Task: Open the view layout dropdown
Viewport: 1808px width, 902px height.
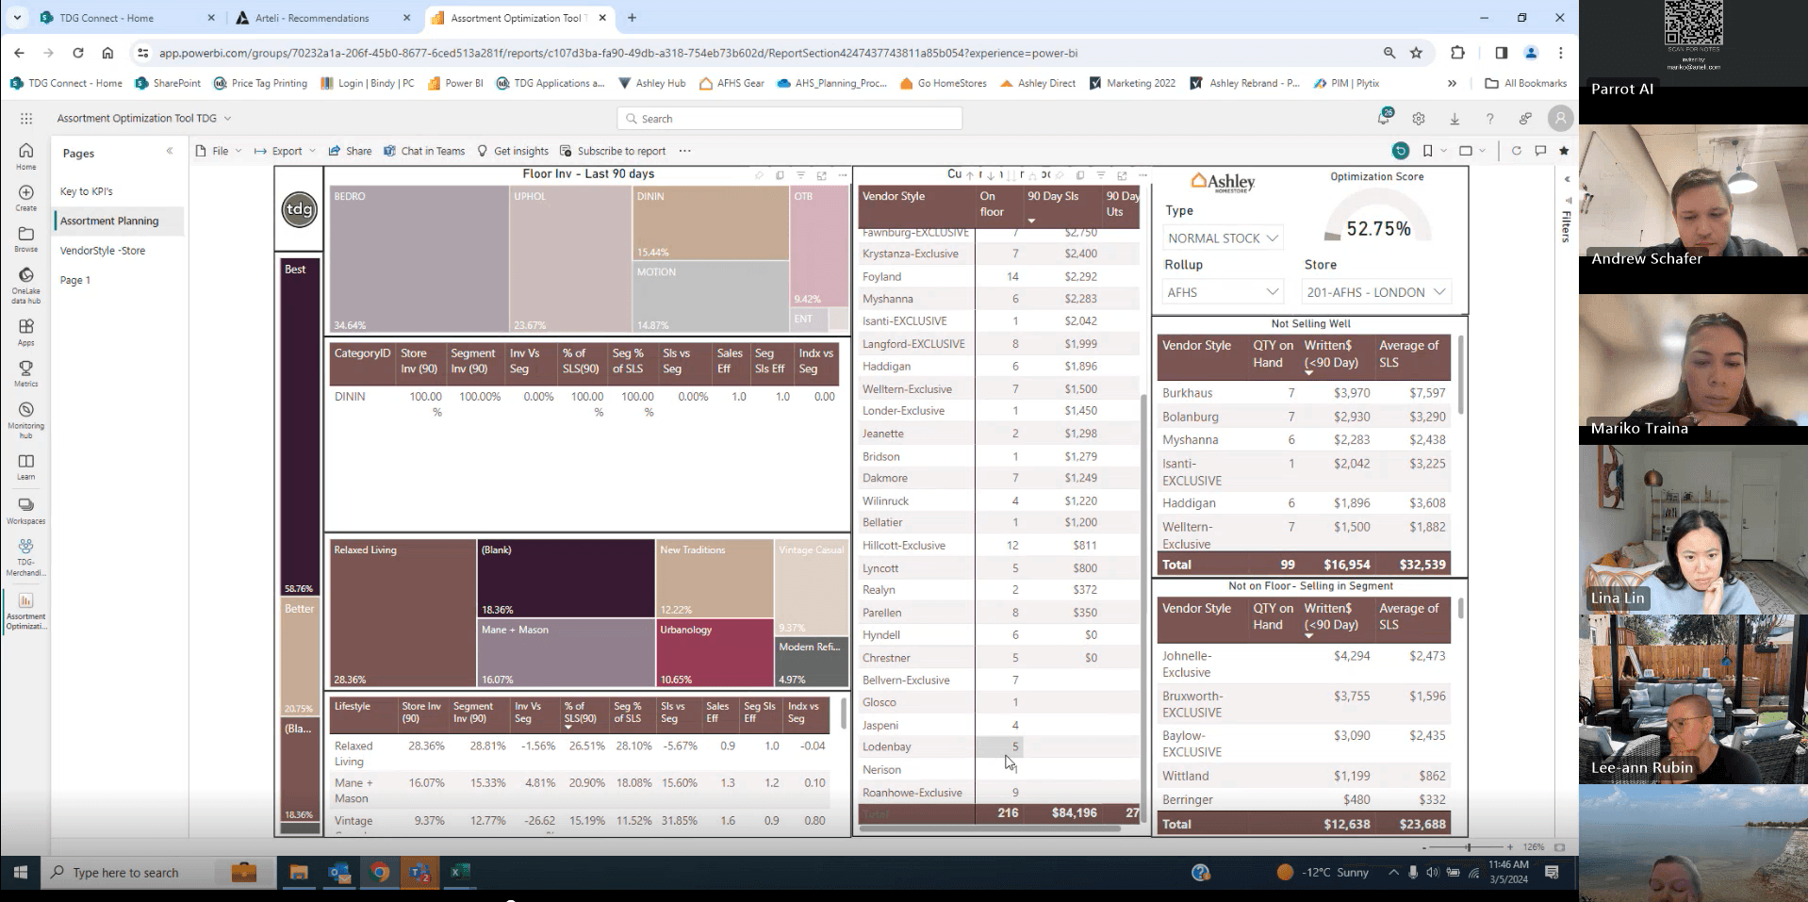Action: pyautogui.click(x=1471, y=151)
